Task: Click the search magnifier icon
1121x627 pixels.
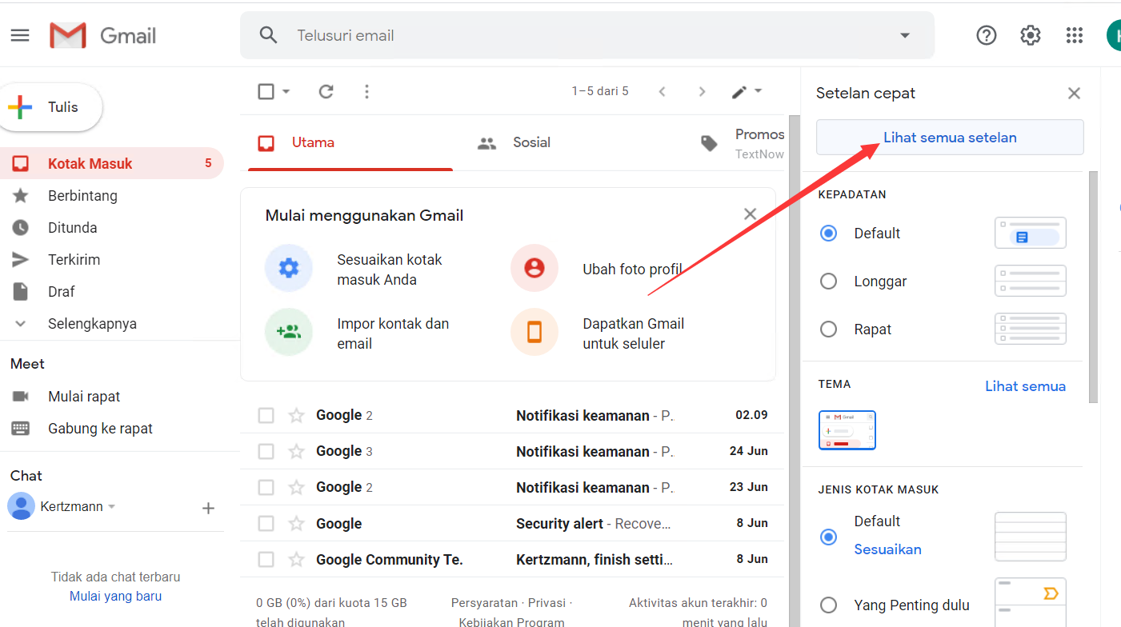Action: coord(268,35)
